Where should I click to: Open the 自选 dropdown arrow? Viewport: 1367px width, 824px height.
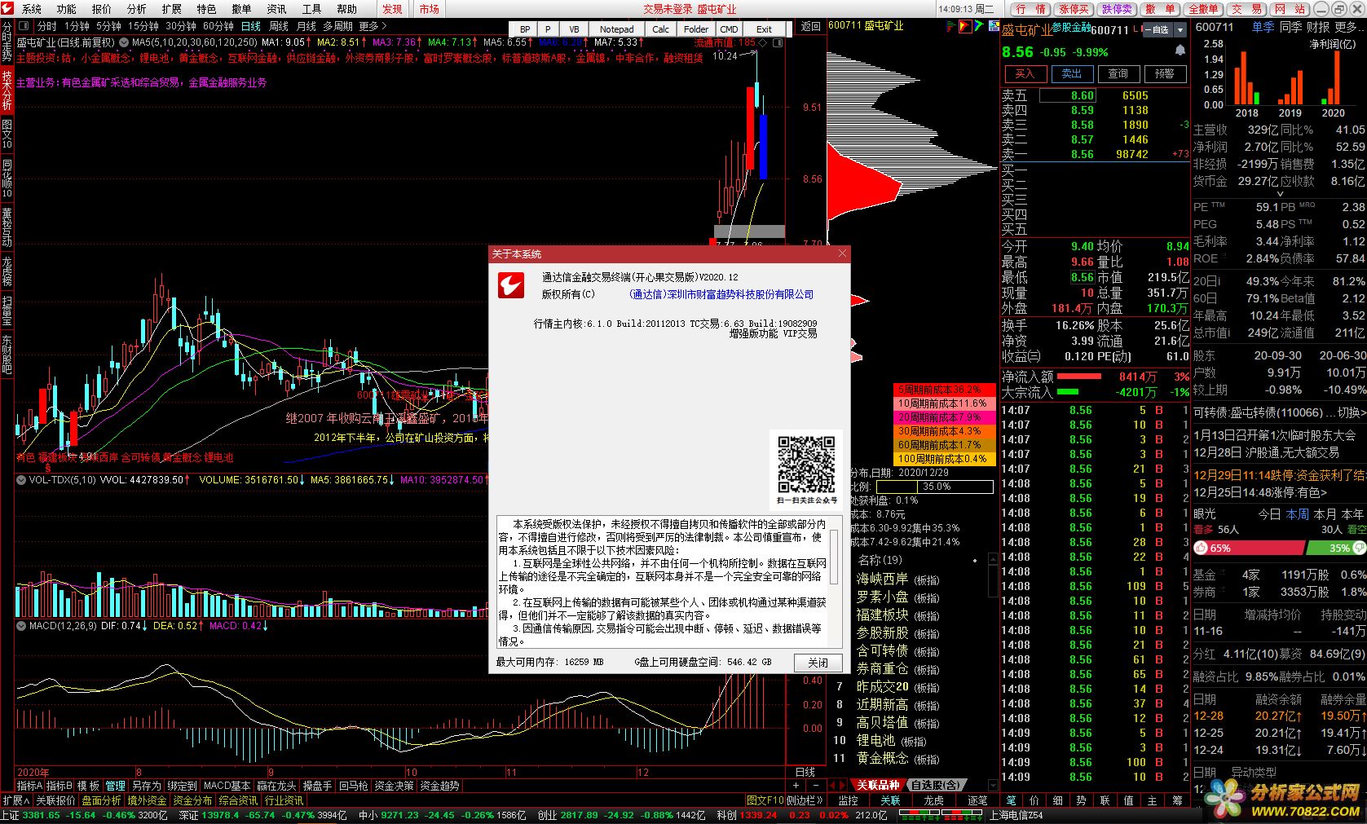[x=1180, y=29]
